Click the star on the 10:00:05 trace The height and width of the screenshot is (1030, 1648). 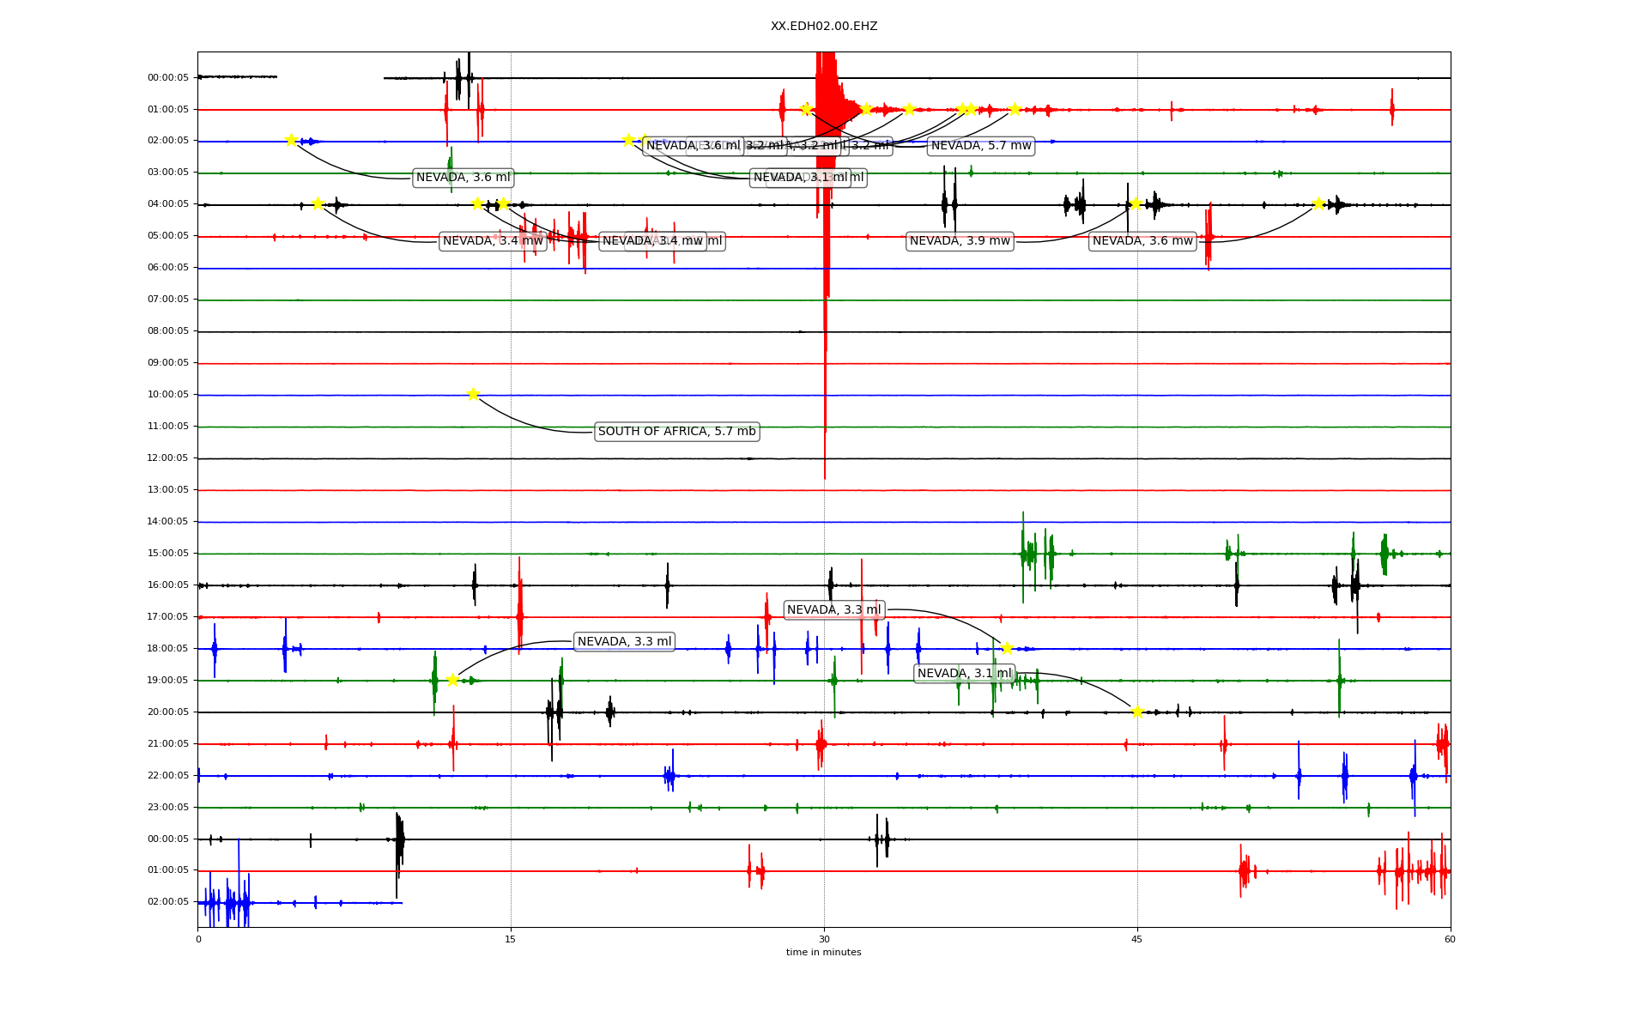coord(473,394)
